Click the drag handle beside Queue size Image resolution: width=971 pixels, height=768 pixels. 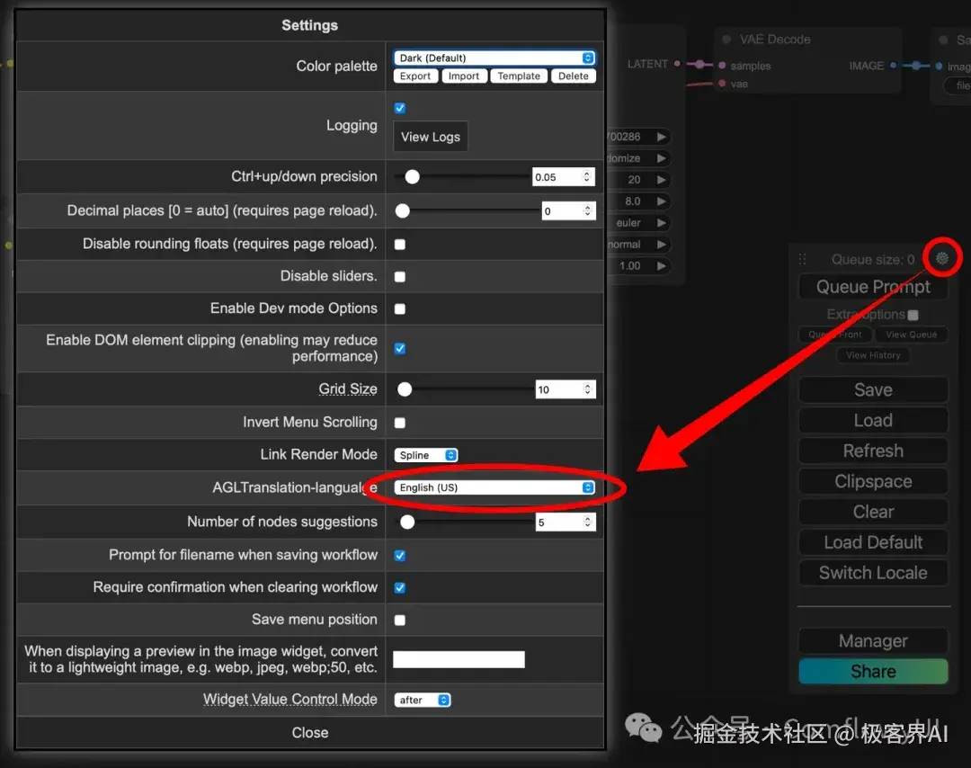click(803, 259)
